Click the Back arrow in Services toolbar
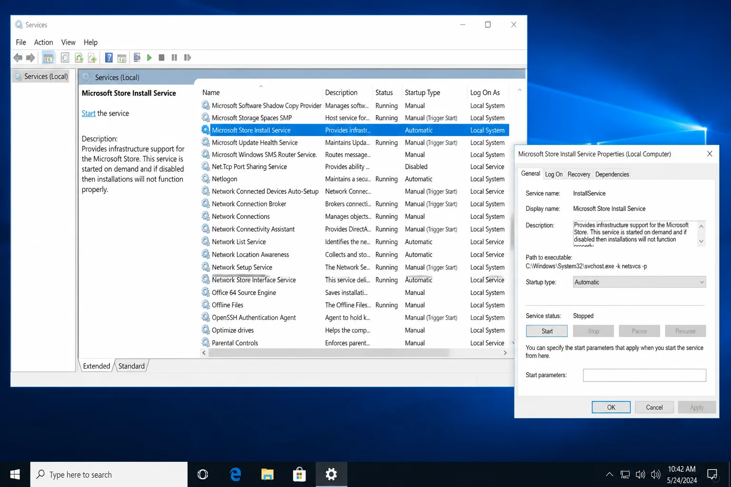 18,58
